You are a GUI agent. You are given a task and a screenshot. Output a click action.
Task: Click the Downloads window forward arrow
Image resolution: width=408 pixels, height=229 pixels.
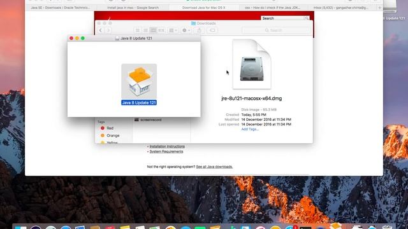pyautogui.click(x=108, y=31)
